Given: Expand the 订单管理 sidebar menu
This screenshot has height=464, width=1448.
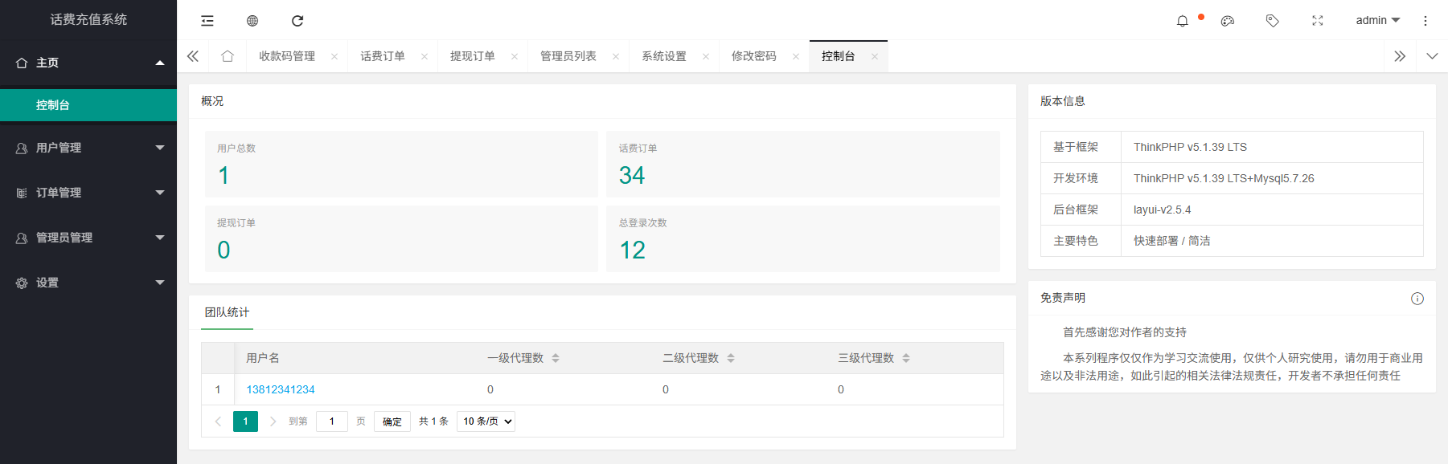Looking at the screenshot, I should [88, 193].
